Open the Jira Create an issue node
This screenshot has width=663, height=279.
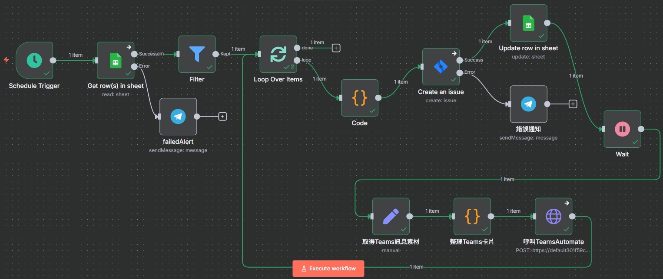pyautogui.click(x=441, y=66)
